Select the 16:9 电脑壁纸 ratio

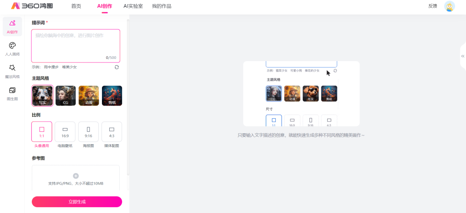pos(65,132)
